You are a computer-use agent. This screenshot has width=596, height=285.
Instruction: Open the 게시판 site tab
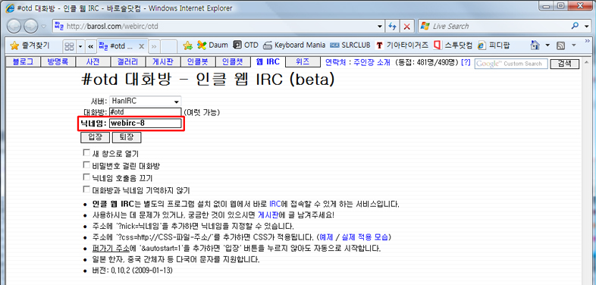pyautogui.click(x=163, y=62)
